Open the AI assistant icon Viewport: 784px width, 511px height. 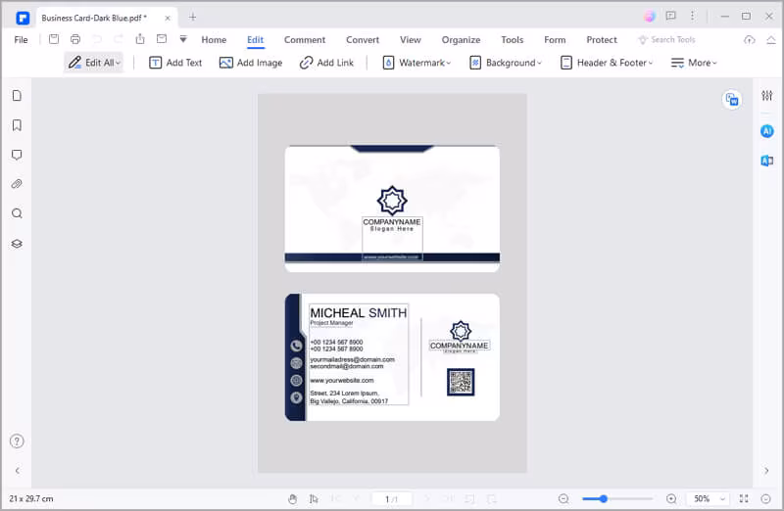(767, 131)
